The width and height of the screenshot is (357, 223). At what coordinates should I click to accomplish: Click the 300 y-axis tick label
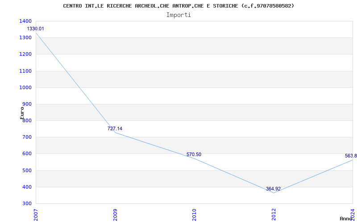click(27, 204)
